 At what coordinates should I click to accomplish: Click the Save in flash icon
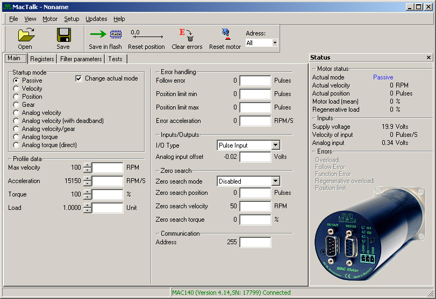[x=106, y=34]
